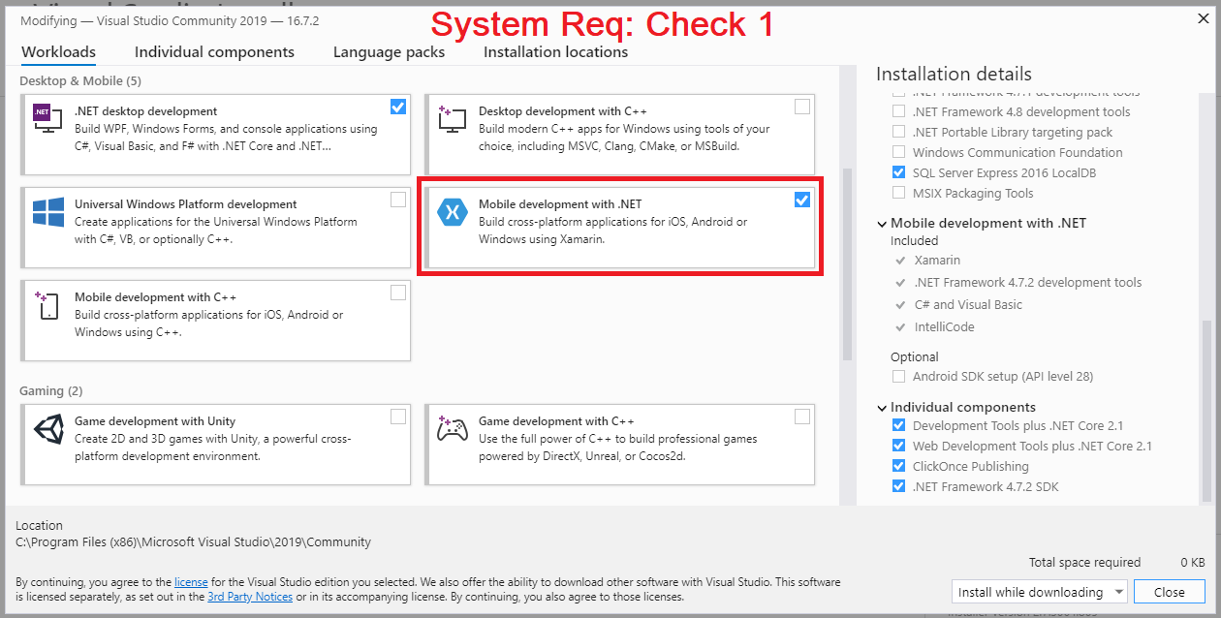Uncheck SQL Server Express 2016 LocalDB

898,172
